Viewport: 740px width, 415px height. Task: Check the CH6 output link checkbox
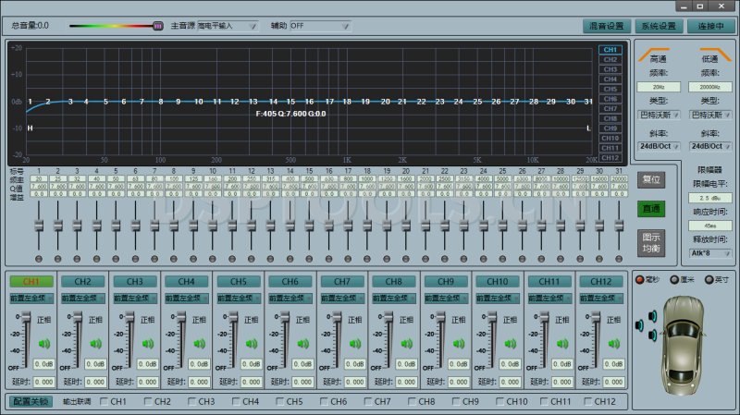pos(323,402)
